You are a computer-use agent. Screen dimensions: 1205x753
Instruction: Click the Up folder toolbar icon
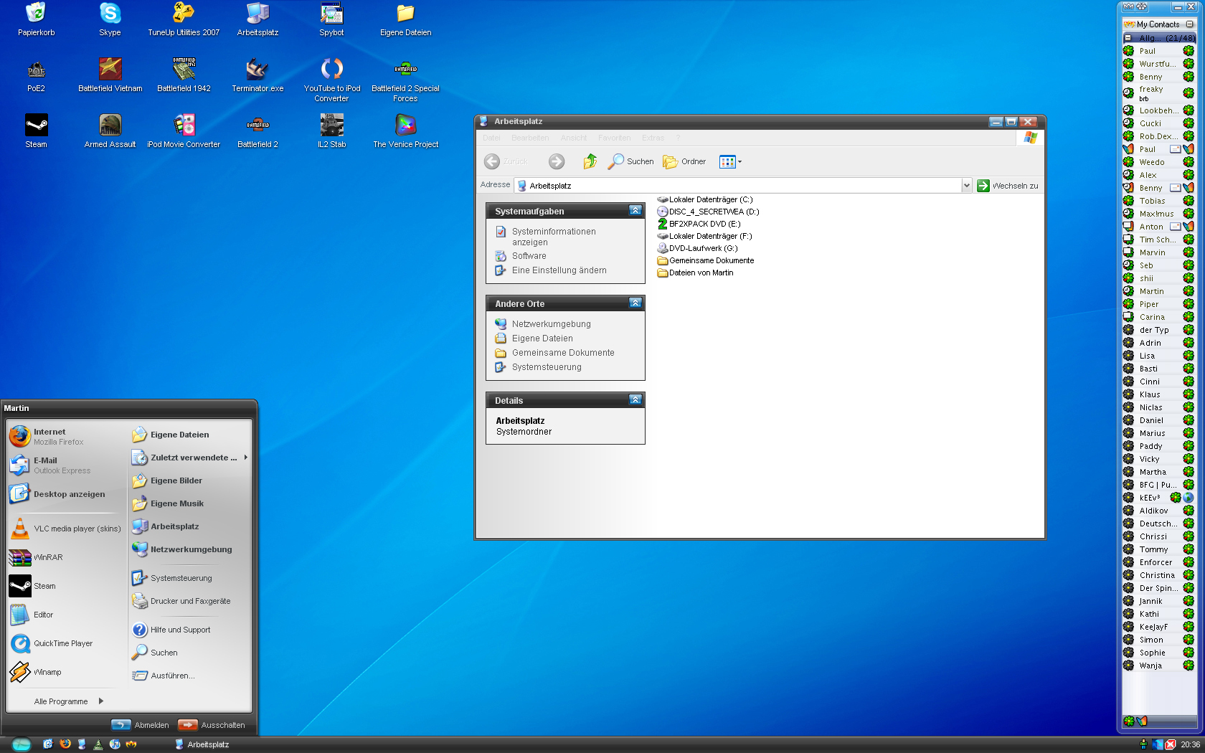point(590,161)
